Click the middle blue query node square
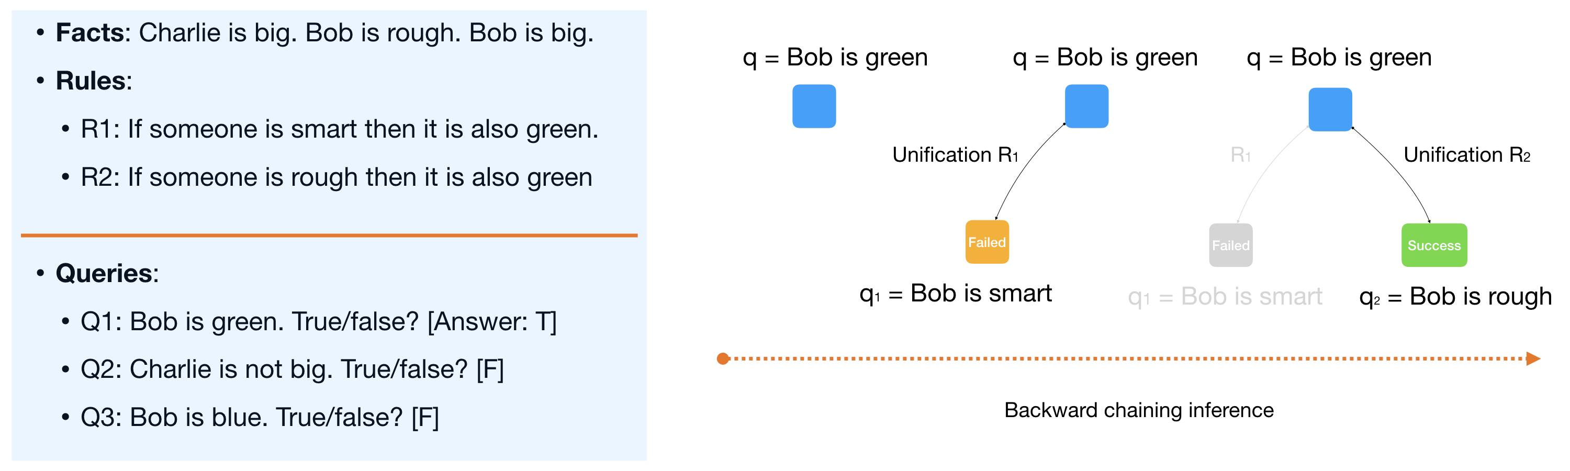The height and width of the screenshot is (471, 1570). click(x=1086, y=106)
